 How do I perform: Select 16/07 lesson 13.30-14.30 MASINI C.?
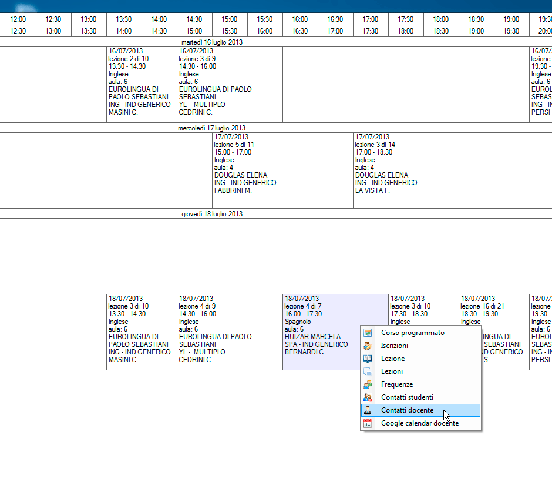click(x=142, y=85)
